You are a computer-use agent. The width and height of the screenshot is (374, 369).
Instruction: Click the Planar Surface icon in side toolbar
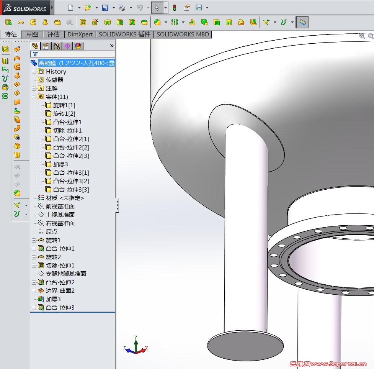(x=17, y=102)
